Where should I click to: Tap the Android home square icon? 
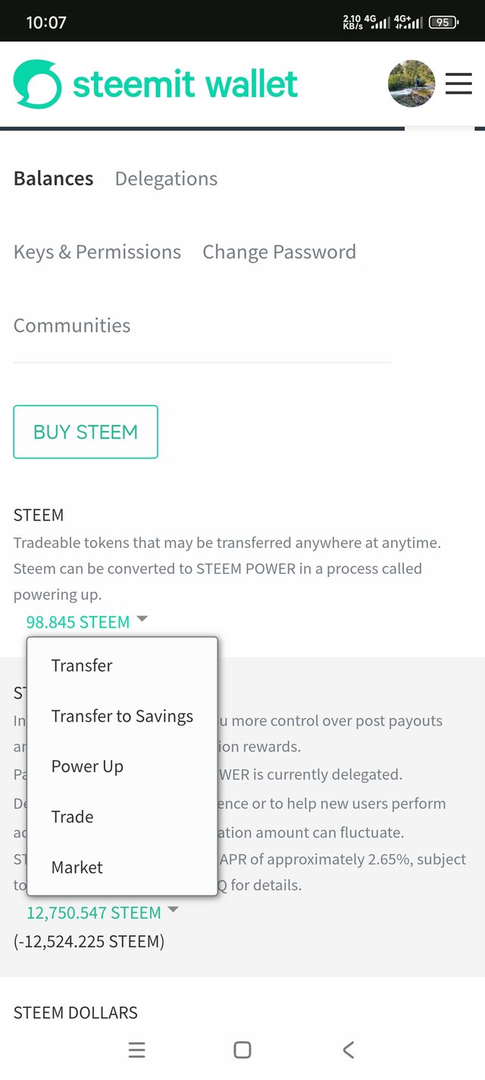tap(242, 1050)
